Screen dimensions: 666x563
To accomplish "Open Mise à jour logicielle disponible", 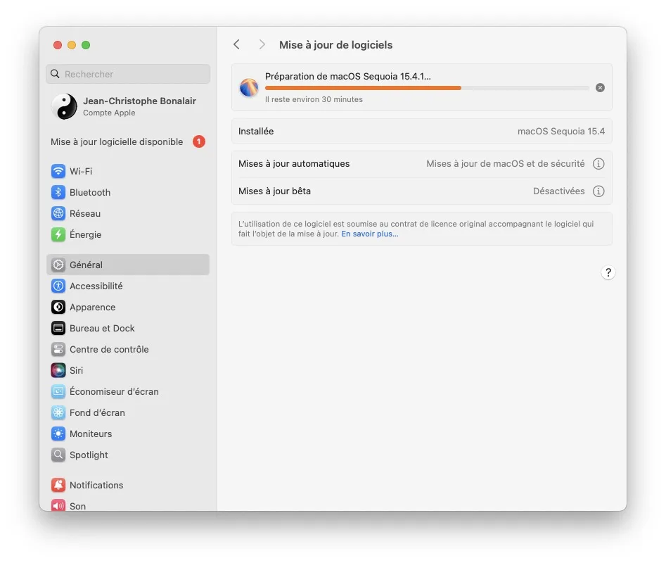I will [x=128, y=141].
